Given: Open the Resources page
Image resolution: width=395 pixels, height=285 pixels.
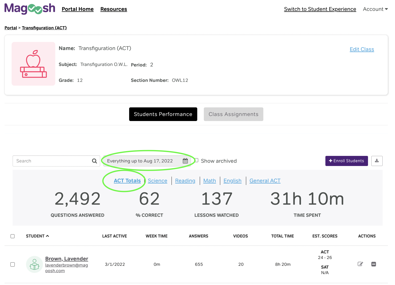Looking at the screenshot, I should tap(114, 9).
